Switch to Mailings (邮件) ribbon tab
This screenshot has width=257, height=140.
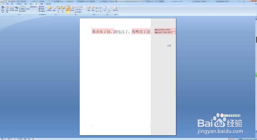click(x=31, y=4)
